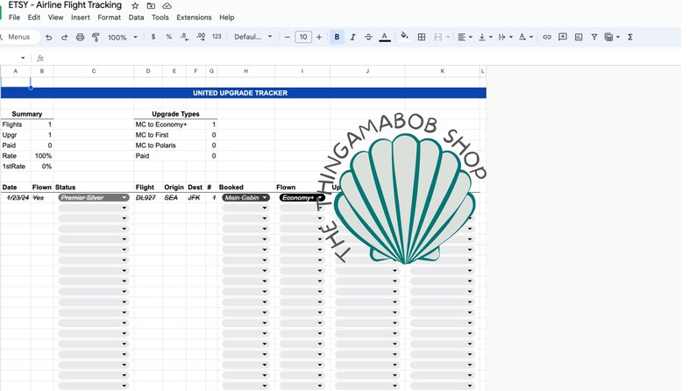The image size is (696, 391).
Task: Click the Upgrade Types heading cell
Action: click(176, 114)
